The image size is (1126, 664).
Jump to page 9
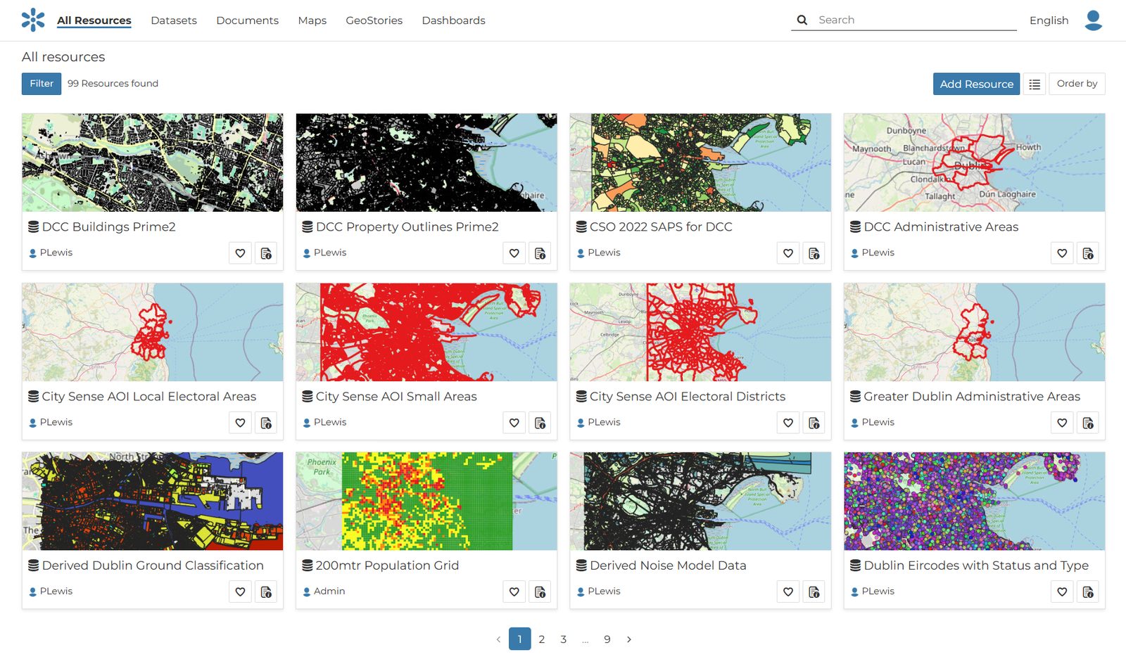point(607,639)
